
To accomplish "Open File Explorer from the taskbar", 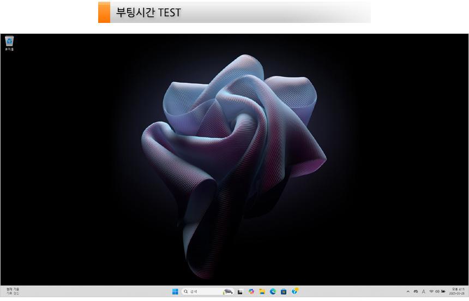I will pyautogui.click(x=262, y=291).
